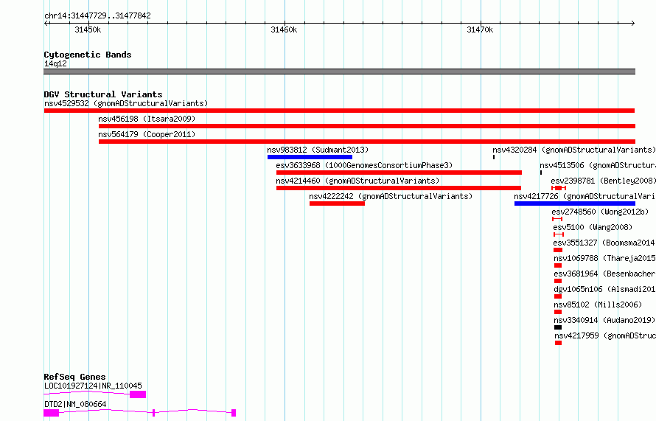Select the blue nsv983812 (Sudmant2013) bar
The height and width of the screenshot is (421, 656).
coord(310,157)
